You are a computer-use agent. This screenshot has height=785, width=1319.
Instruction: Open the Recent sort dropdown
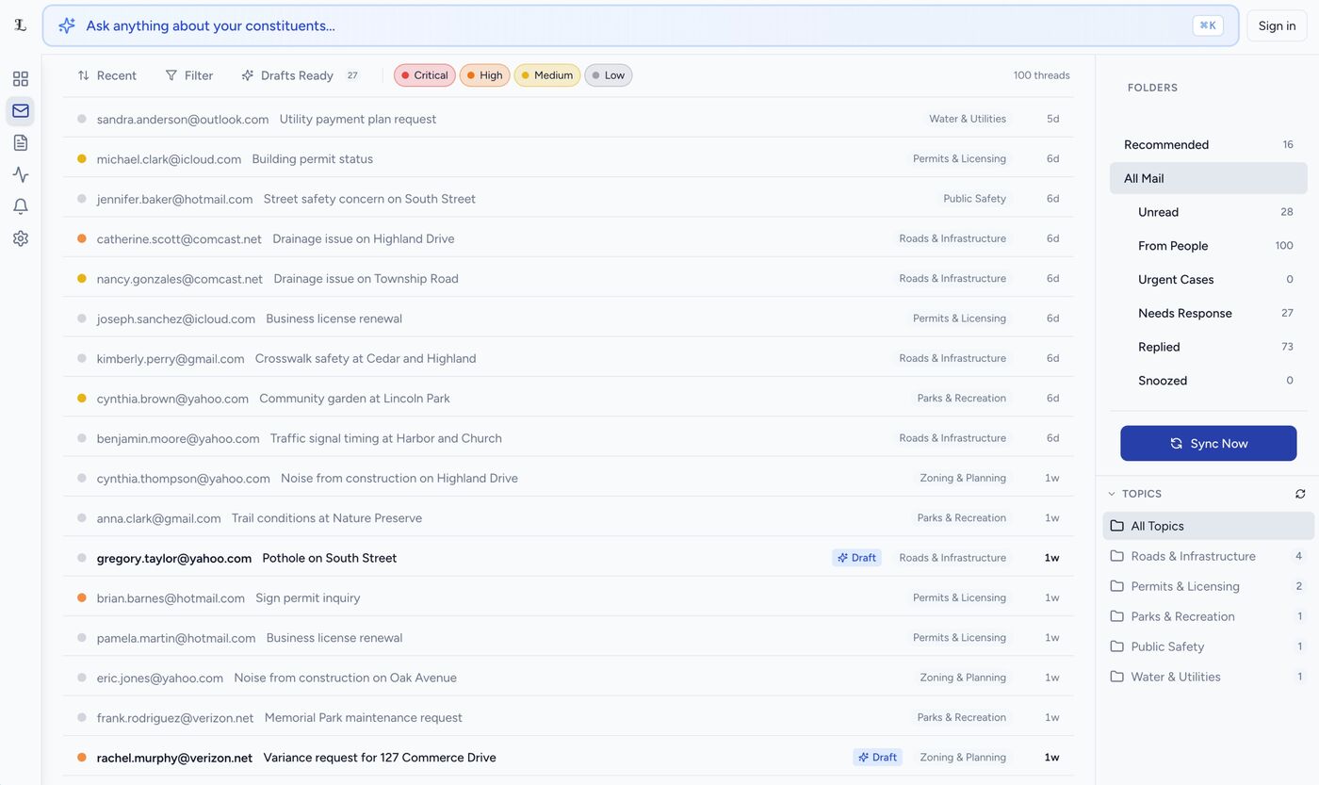click(106, 75)
